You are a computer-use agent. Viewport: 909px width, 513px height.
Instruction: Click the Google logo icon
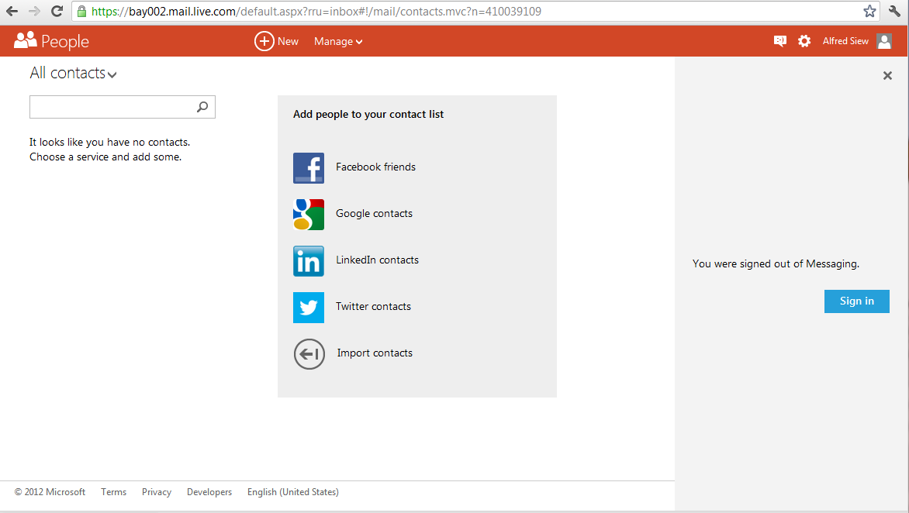point(309,215)
